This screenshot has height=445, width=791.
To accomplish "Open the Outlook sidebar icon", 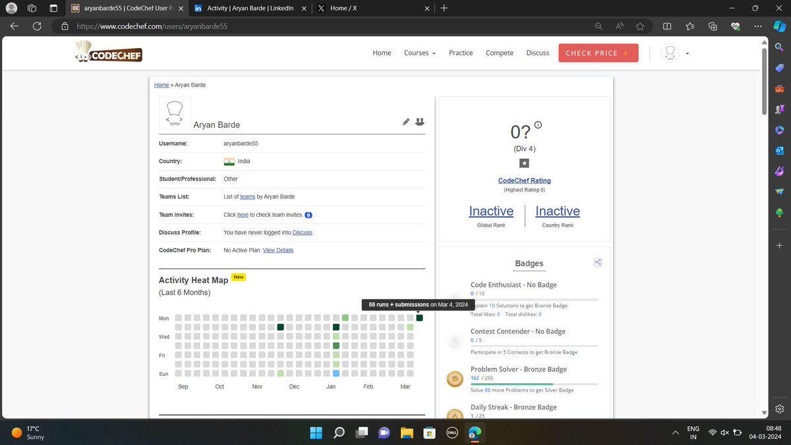I will coord(779,150).
